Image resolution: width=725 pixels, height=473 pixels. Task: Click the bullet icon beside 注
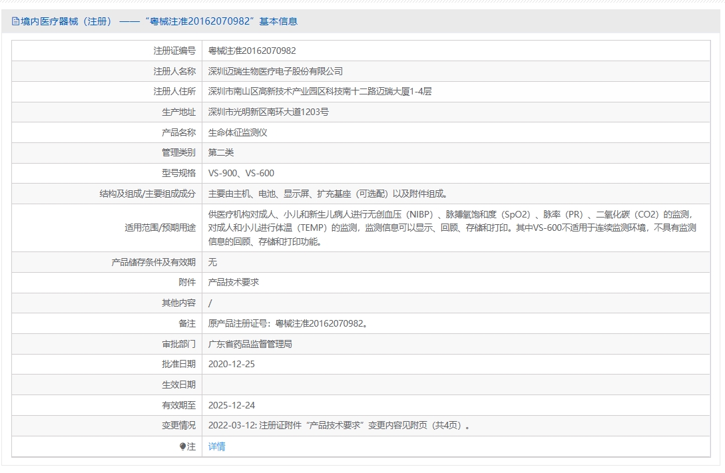click(182, 446)
